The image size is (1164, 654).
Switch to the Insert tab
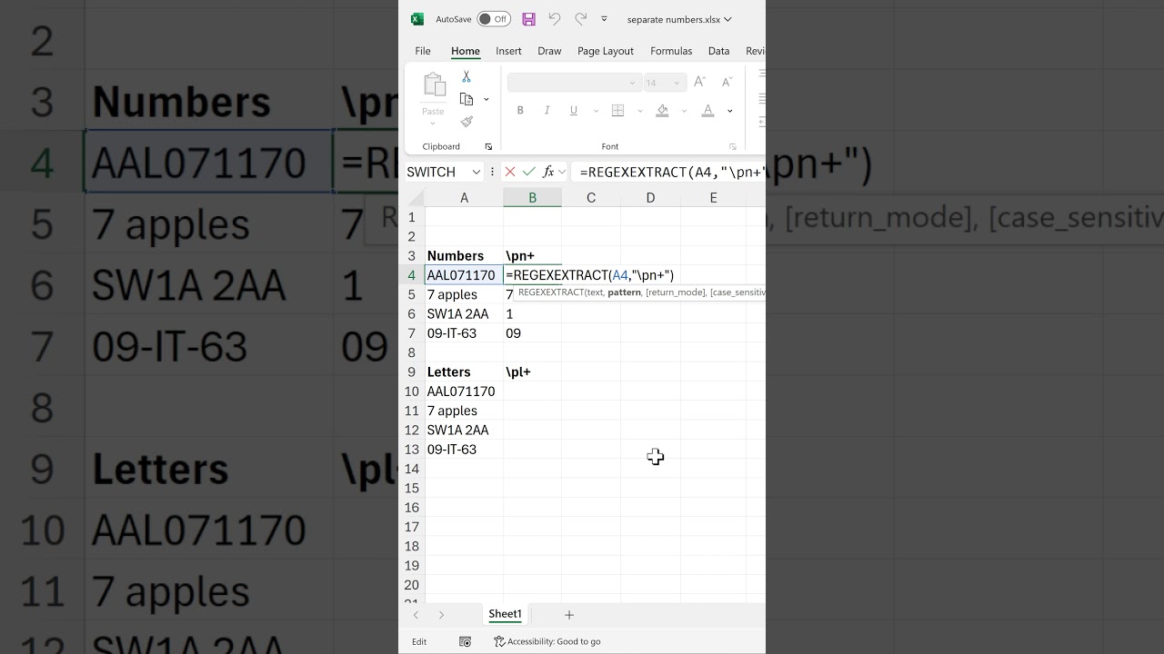(508, 51)
